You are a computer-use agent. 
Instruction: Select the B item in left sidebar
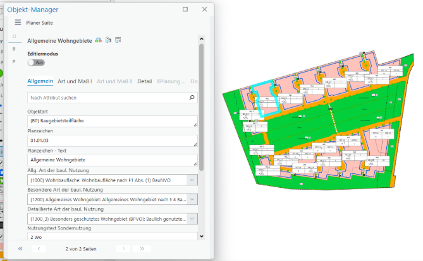(x=14, y=49)
